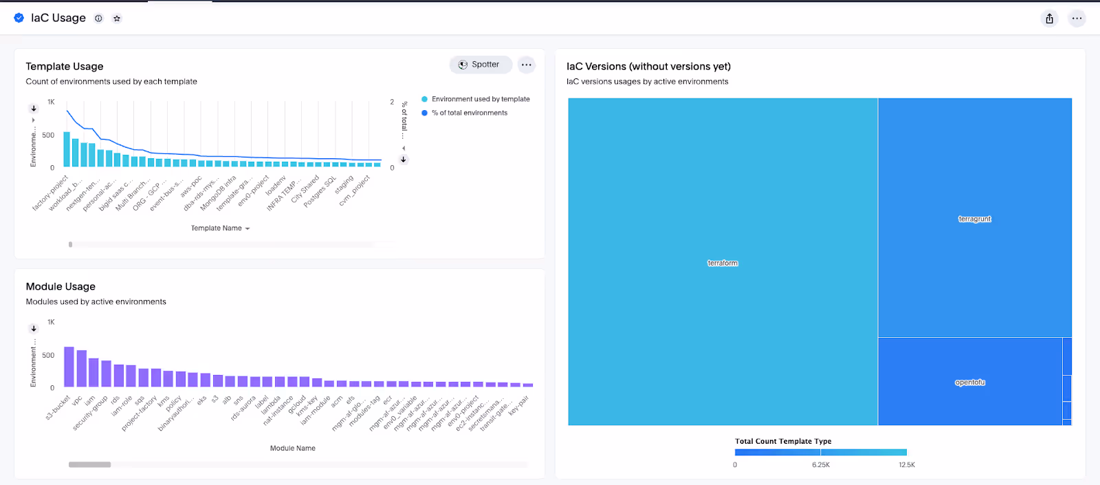Open the info icon next to IaC Usage
Image resolution: width=1100 pixels, height=485 pixels.
tap(98, 19)
